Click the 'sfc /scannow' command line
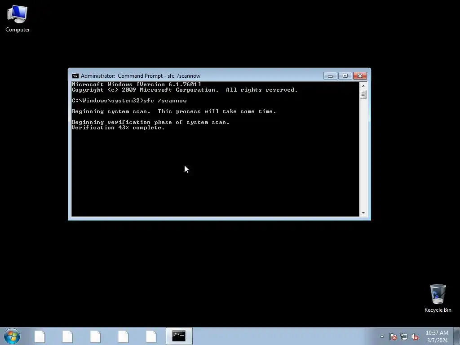This screenshot has height=345, width=460. tap(129, 101)
